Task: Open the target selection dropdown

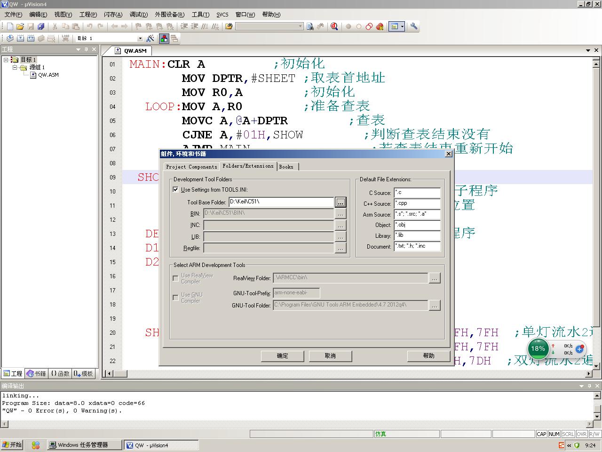Action: point(140,38)
